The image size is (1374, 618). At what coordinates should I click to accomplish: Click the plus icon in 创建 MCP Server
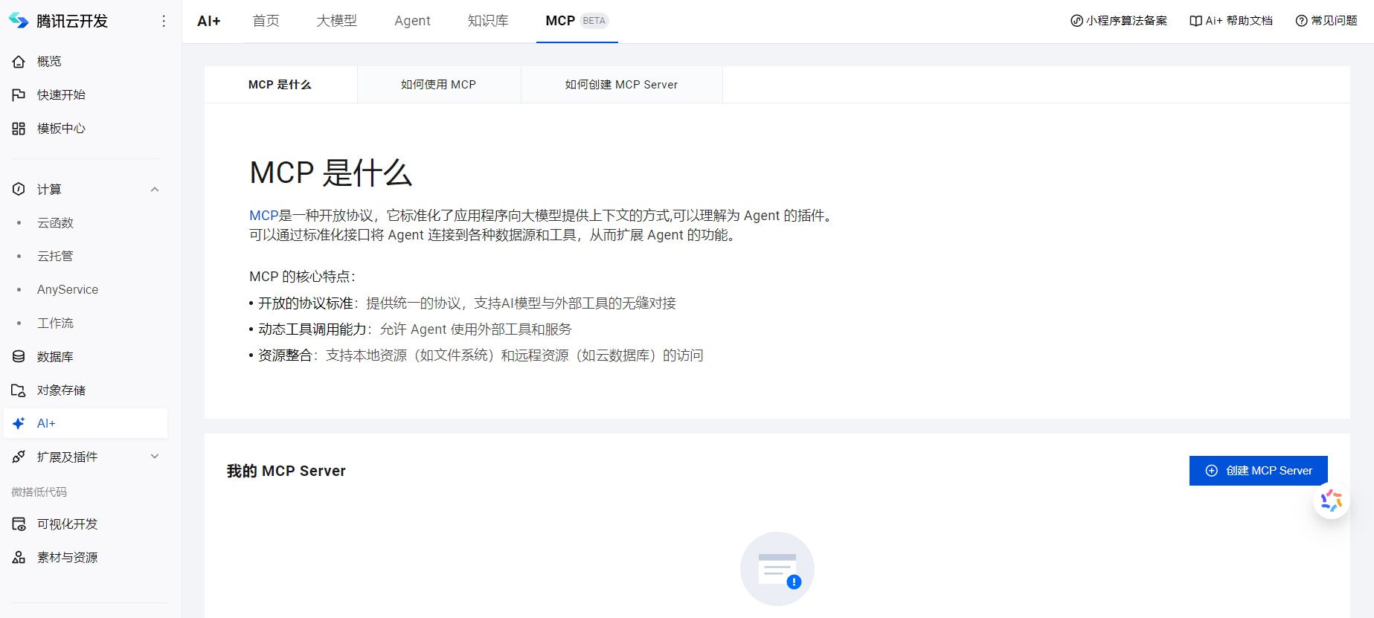pos(1212,471)
